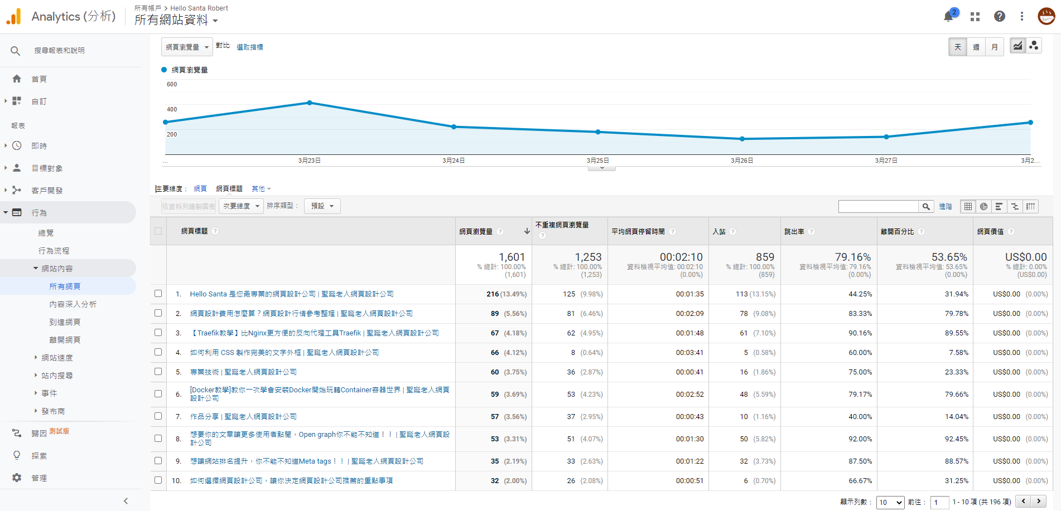Click the sidebar search magnifier icon
Viewport: 1061px width, 511px height.
tap(16, 51)
